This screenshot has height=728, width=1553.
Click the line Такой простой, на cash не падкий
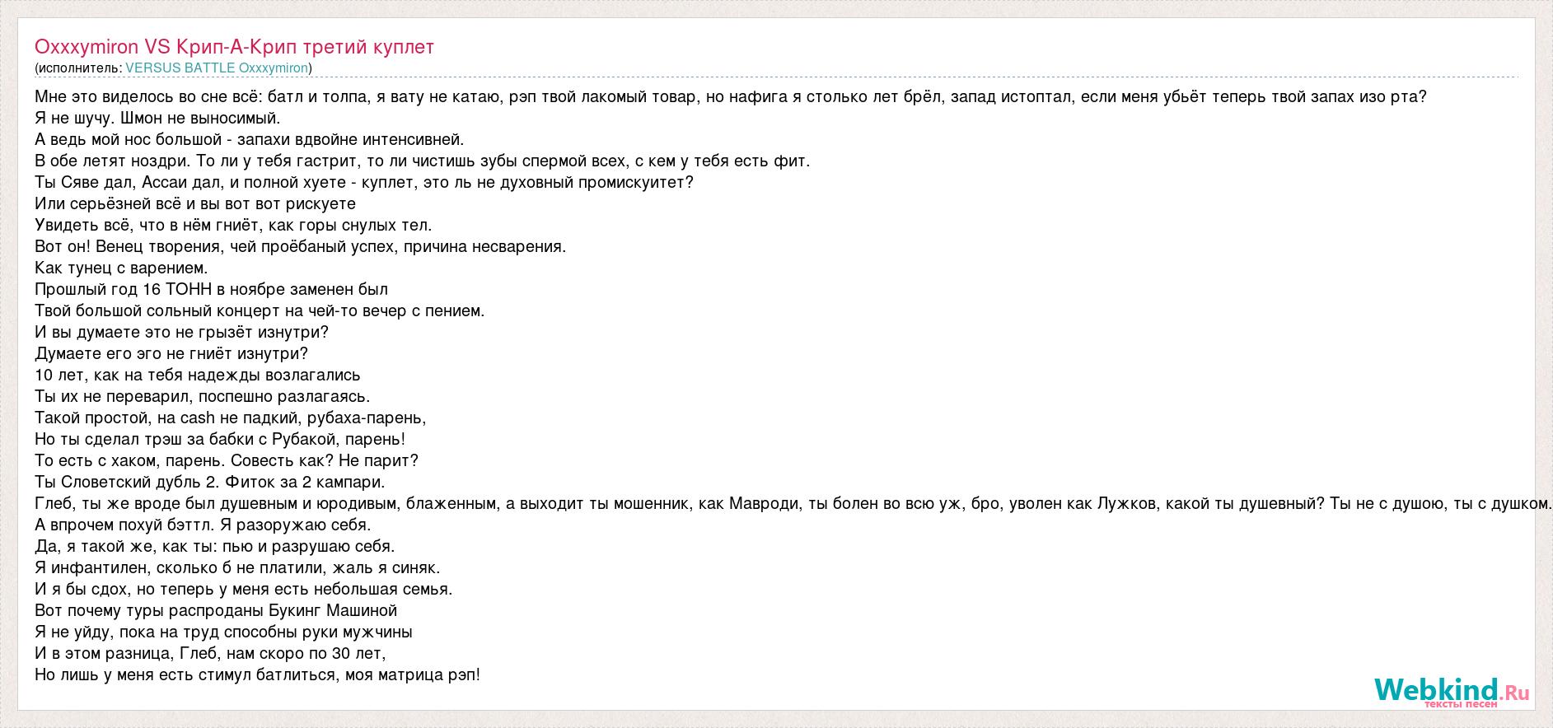(x=231, y=418)
